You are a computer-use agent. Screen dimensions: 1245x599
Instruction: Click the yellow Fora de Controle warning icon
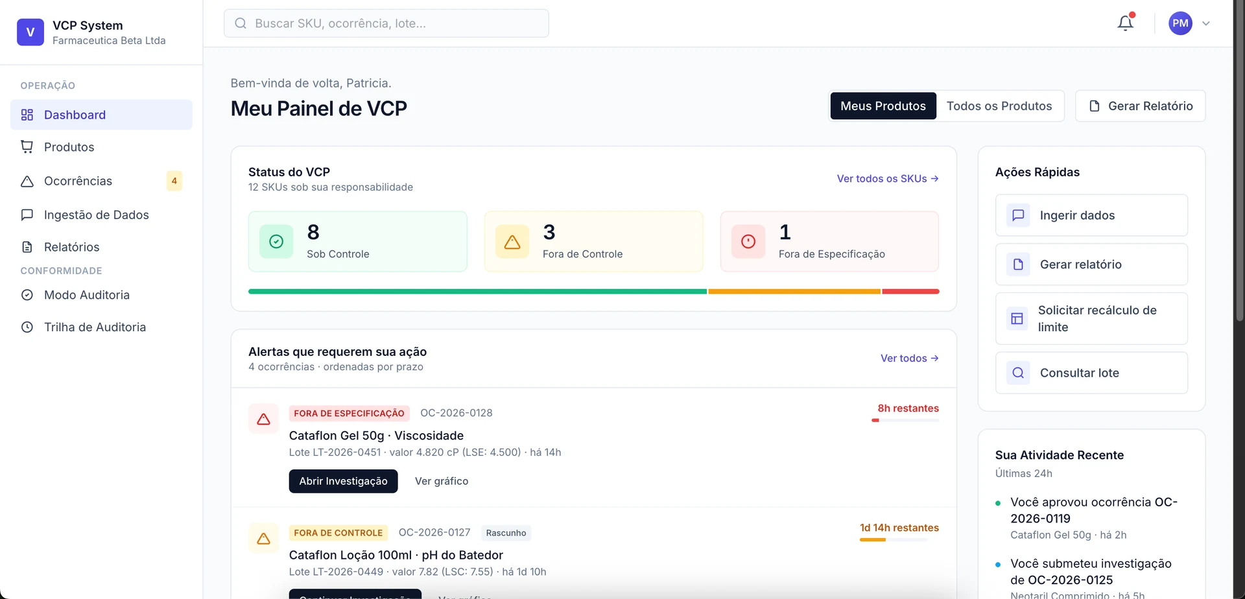(512, 242)
